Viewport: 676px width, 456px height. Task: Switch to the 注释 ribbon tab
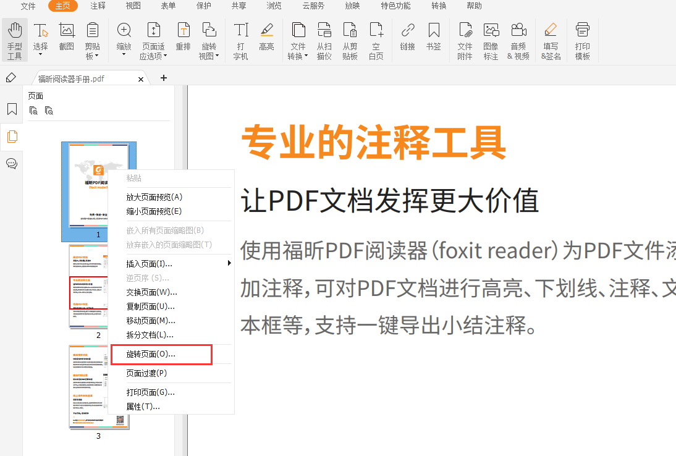pyautogui.click(x=98, y=6)
